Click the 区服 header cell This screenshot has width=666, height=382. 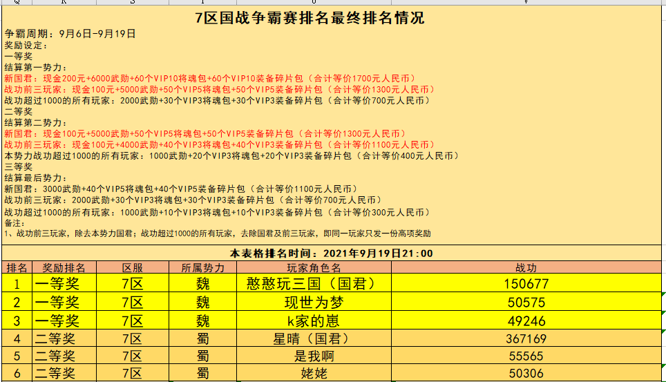click(132, 267)
